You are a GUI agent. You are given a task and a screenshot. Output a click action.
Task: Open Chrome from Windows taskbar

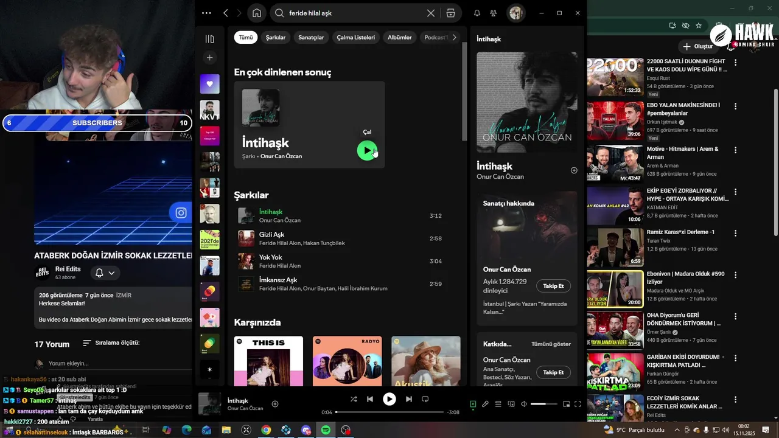(266, 430)
